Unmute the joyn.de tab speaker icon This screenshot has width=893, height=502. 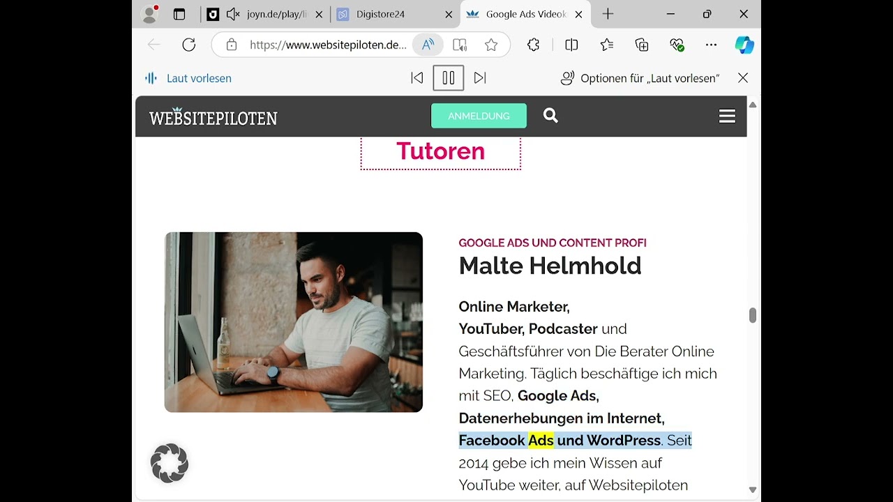234,14
